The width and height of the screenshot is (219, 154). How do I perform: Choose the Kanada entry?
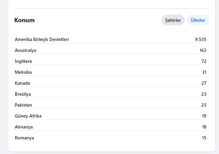[22, 83]
